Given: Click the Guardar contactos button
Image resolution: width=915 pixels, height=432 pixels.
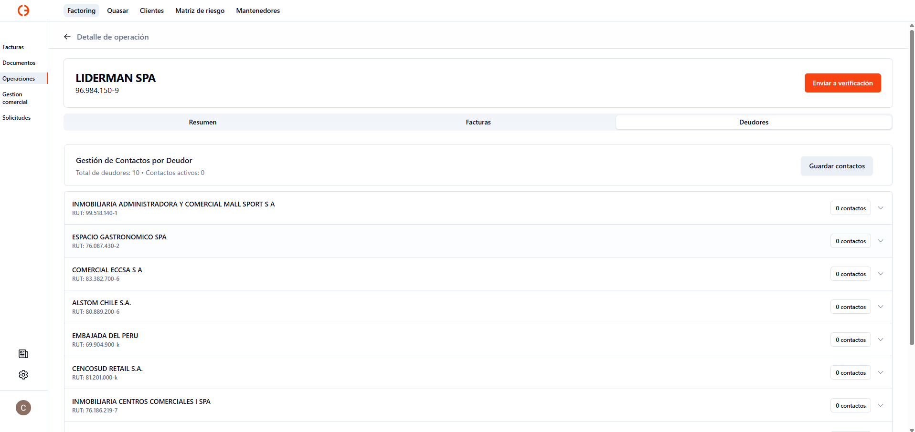Looking at the screenshot, I should [x=837, y=166].
